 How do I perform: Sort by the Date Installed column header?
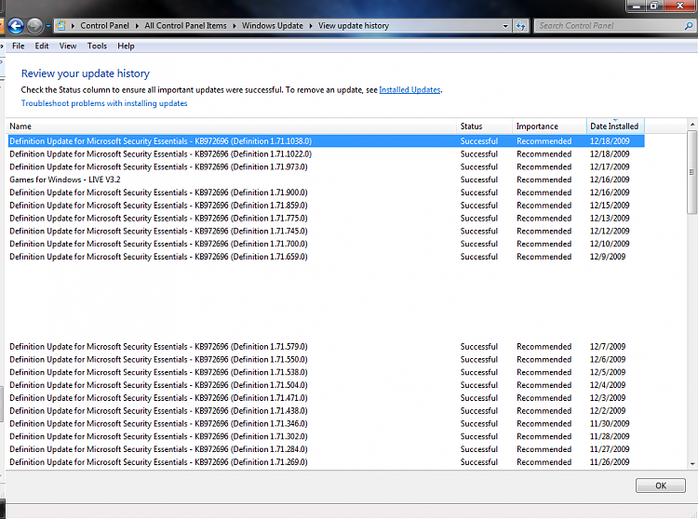click(x=615, y=126)
